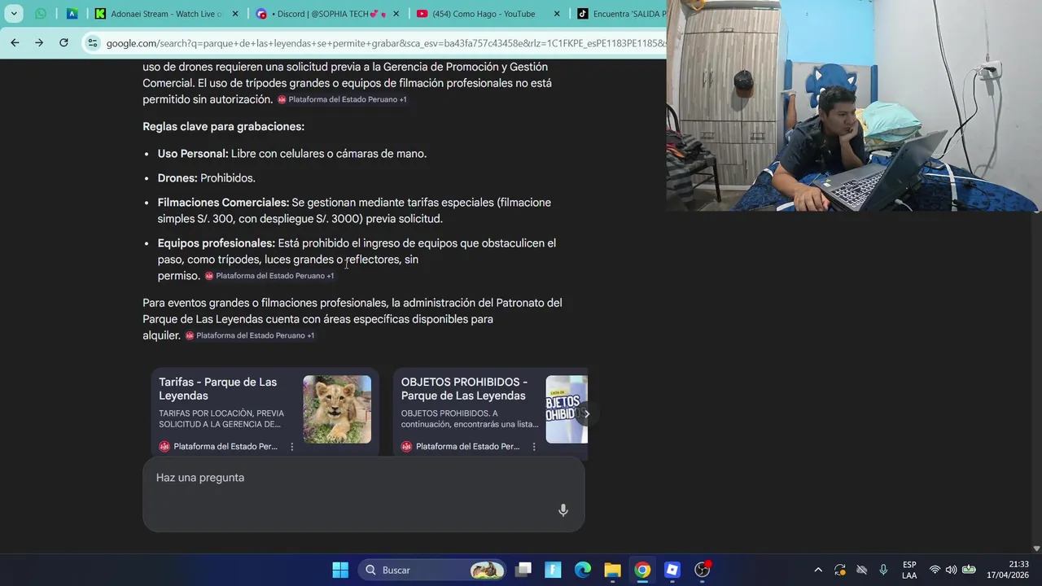Open the volume control in tray
The image size is (1042, 586).
coord(951,570)
